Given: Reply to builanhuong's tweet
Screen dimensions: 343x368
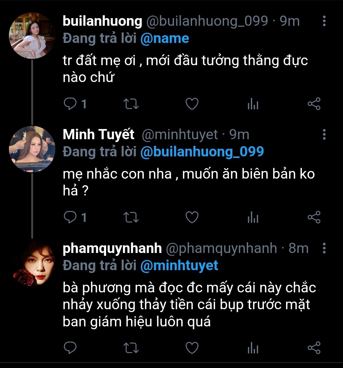Looking at the screenshot, I should pos(70,104).
